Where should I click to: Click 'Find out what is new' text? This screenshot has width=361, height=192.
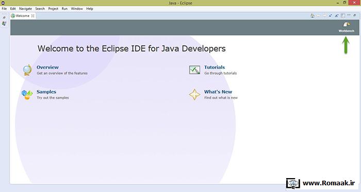pos(221,98)
